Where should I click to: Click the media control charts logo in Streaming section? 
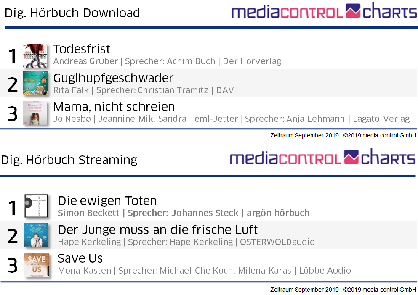322,158
